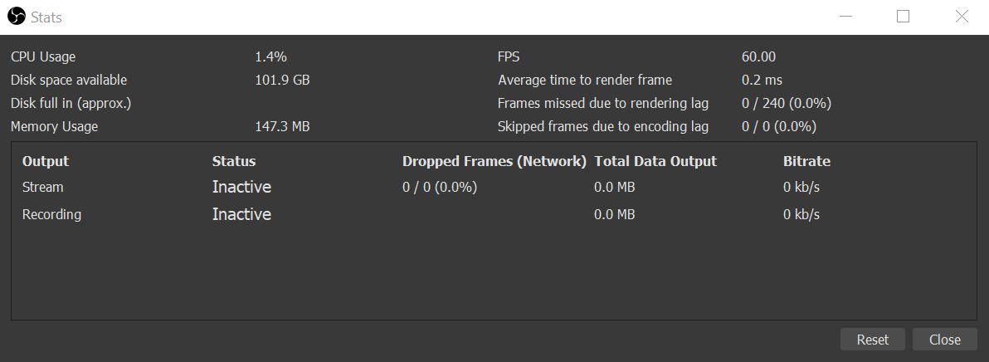Click the Inactive status for Stream
The width and height of the screenshot is (989, 362).
(241, 188)
